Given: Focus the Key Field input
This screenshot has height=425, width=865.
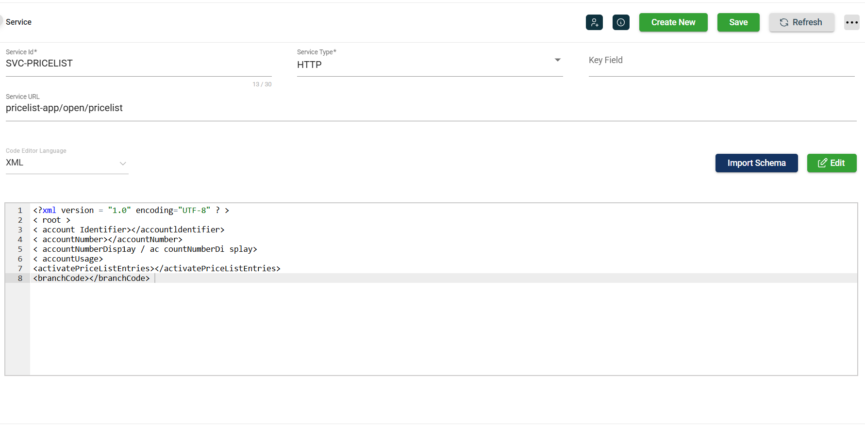Looking at the screenshot, I should 721,61.
